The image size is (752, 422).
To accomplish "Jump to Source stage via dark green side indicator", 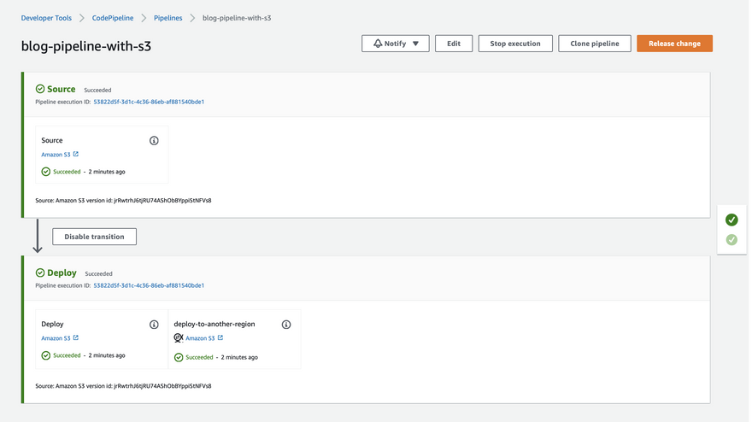I will [x=731, y=220].
